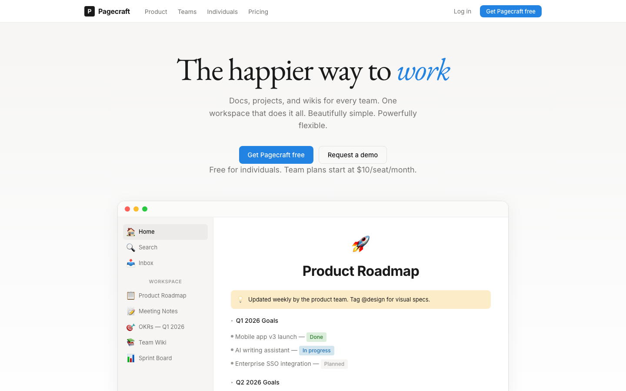The image size is (626, 391).
Task: Click the Search magnifier icon in sidebar
Action: (x=131, y=248)
